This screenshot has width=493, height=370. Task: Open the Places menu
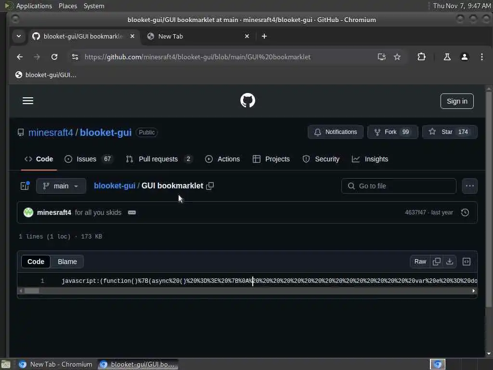(x=67, y=6)
